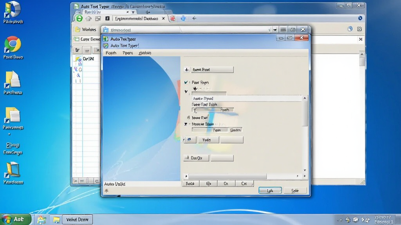This screenshot has width=401, height=225.
Task: Click the red icon right of the browser tab
Action: [173, 18]
